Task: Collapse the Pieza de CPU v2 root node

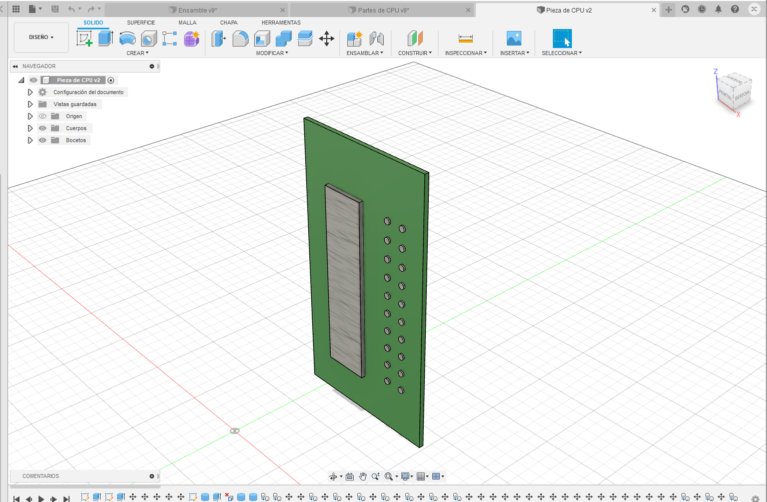Action: coord(22,80)
